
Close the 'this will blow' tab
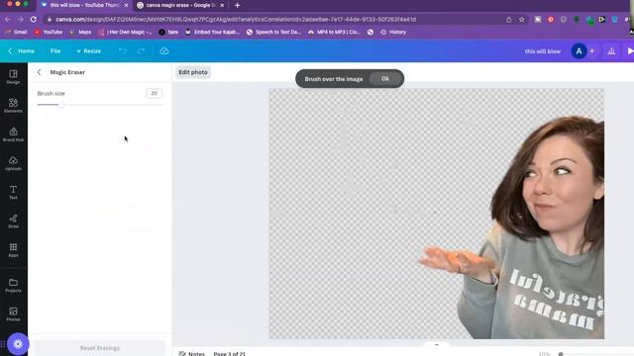pyautogui.click(x=126, y=5)
